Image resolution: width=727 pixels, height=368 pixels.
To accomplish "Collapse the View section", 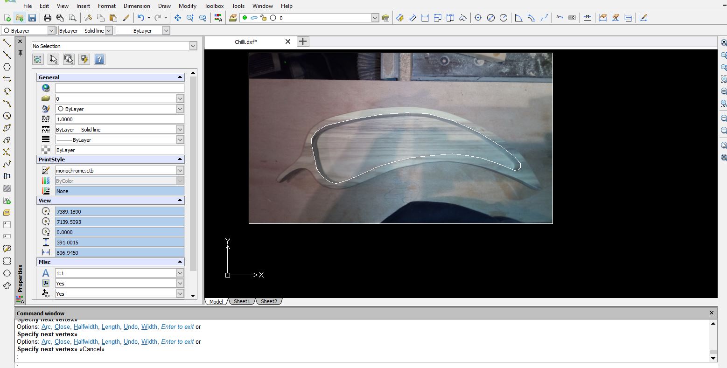I will 180,201.
